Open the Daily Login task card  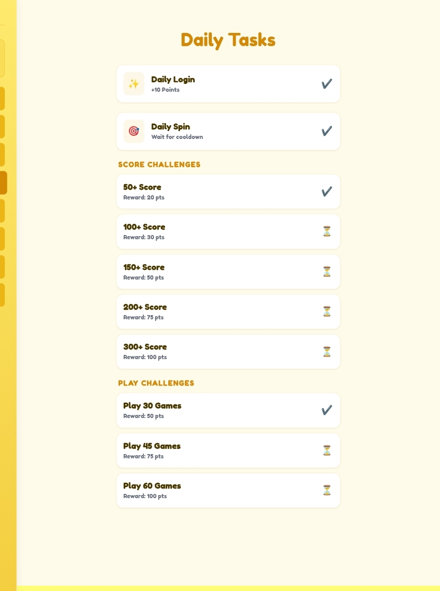(228, 84)
